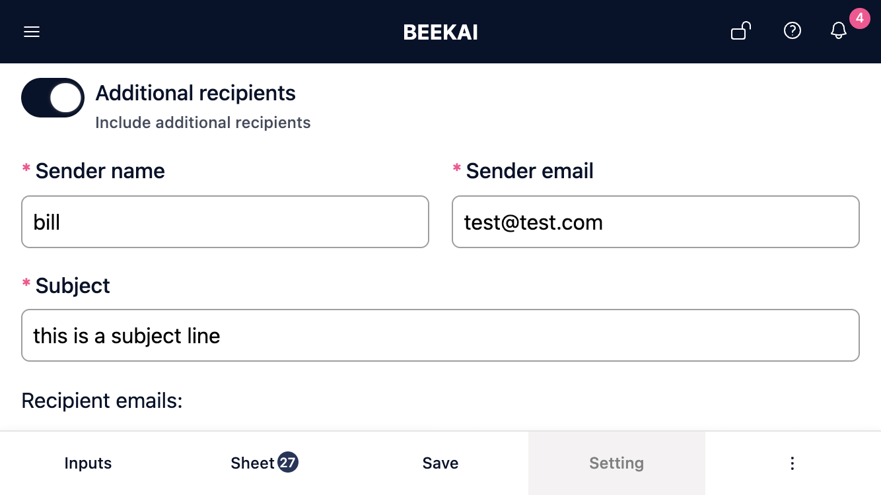Open the help question mark icon

[x=793, y=31]
